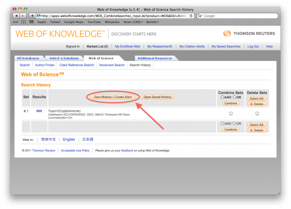Click the Open Saved History button
Image resolution: width=291 pixels, height=209 pixels.
[157, 97]
